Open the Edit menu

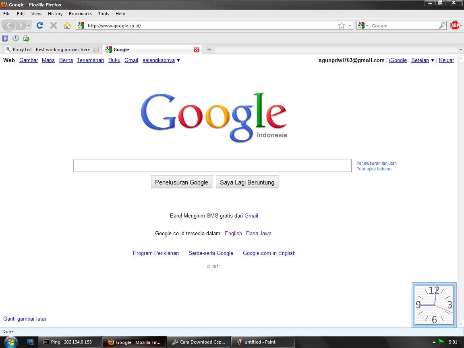[21, 14]
